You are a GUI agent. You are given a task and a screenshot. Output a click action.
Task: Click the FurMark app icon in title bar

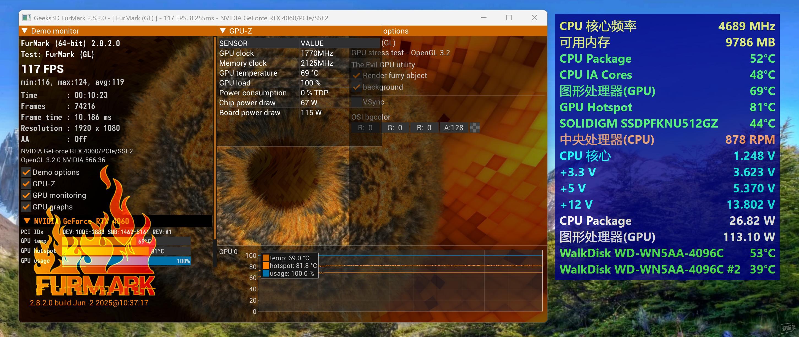click(x=26, y=18)
